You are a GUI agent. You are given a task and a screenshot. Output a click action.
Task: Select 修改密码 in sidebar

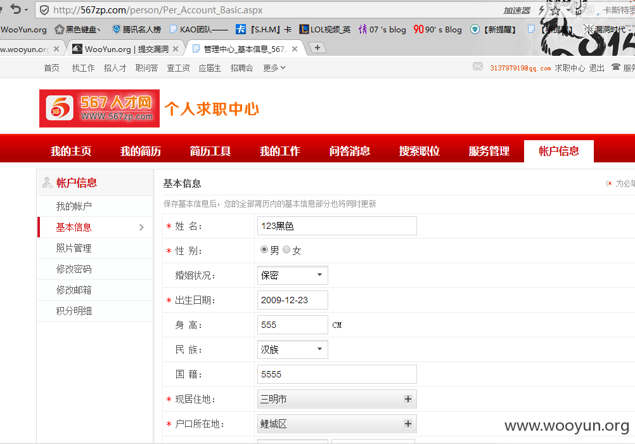tap(74, 269)
